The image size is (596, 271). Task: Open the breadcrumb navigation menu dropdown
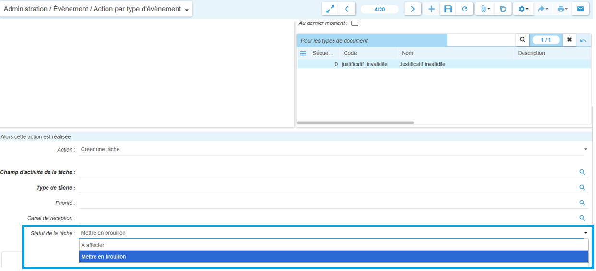(187, 10)
